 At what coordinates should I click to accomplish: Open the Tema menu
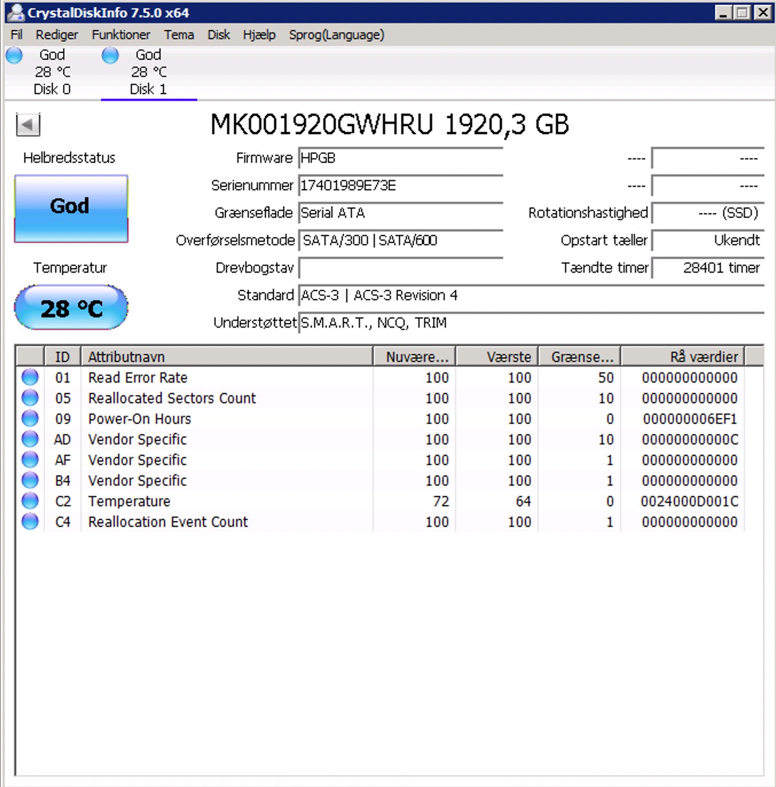pyautogui.click(x=179, y=35)
